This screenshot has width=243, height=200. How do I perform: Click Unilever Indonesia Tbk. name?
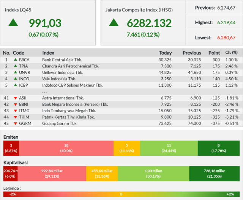62,72
